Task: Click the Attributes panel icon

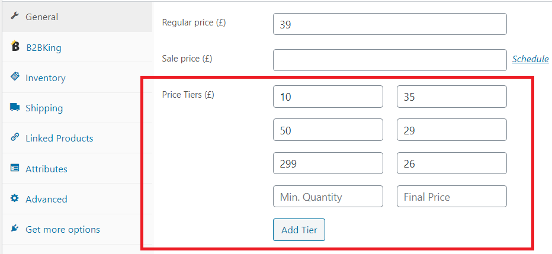Action: (x=15, y=168)
